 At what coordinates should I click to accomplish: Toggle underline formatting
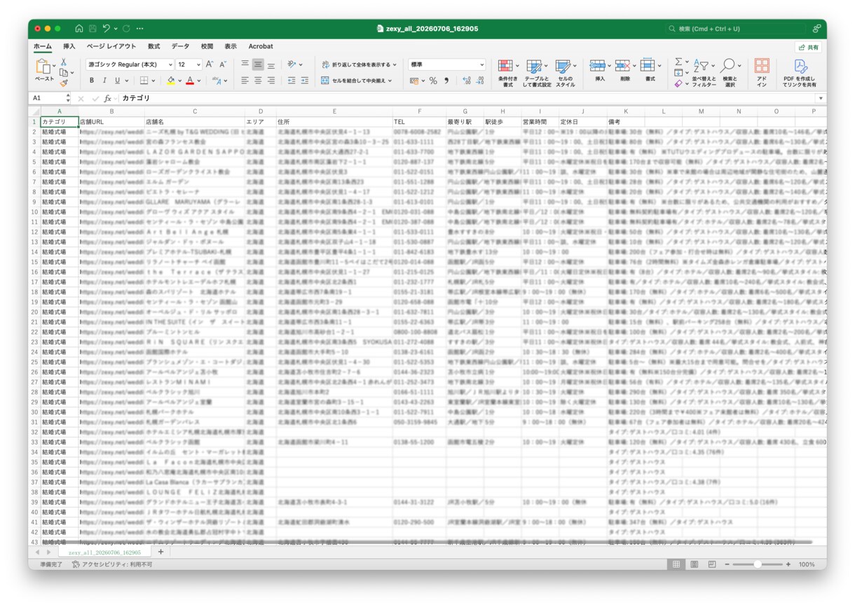click(117, 81)
